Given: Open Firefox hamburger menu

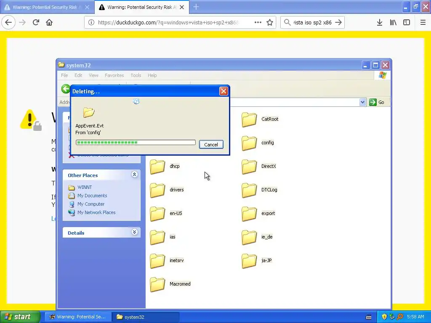Looking at the screenshot, I should click(423, 23).
